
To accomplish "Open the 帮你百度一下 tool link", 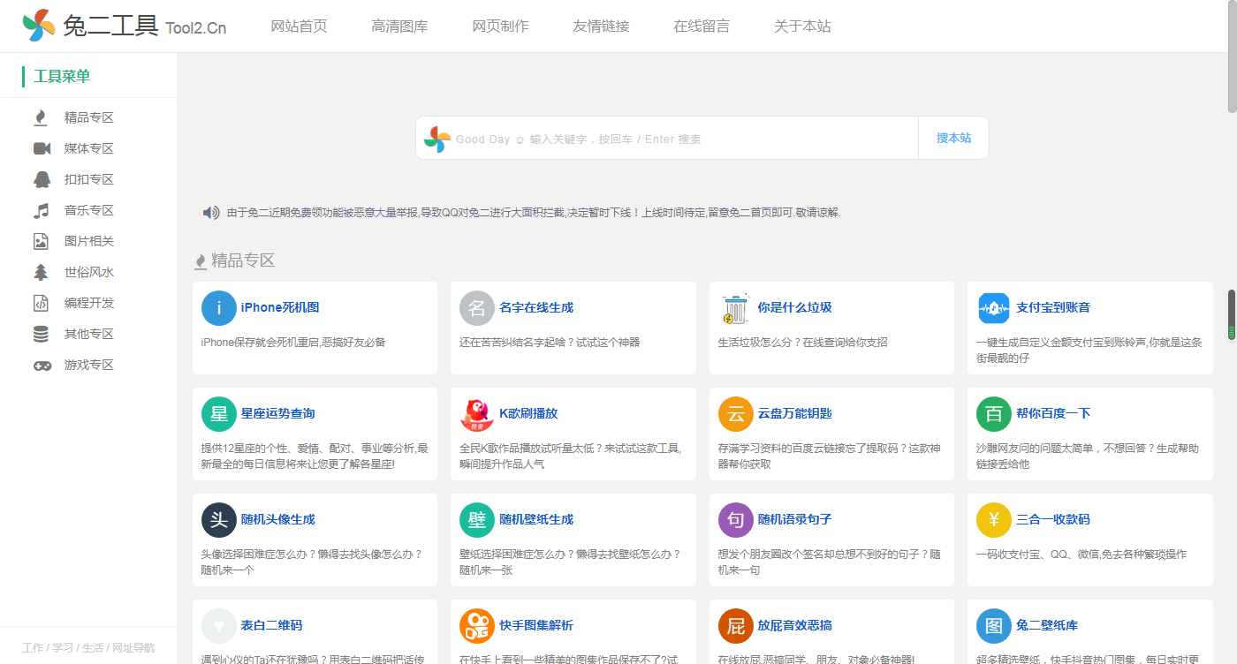I will click(x=1053, y=413).
